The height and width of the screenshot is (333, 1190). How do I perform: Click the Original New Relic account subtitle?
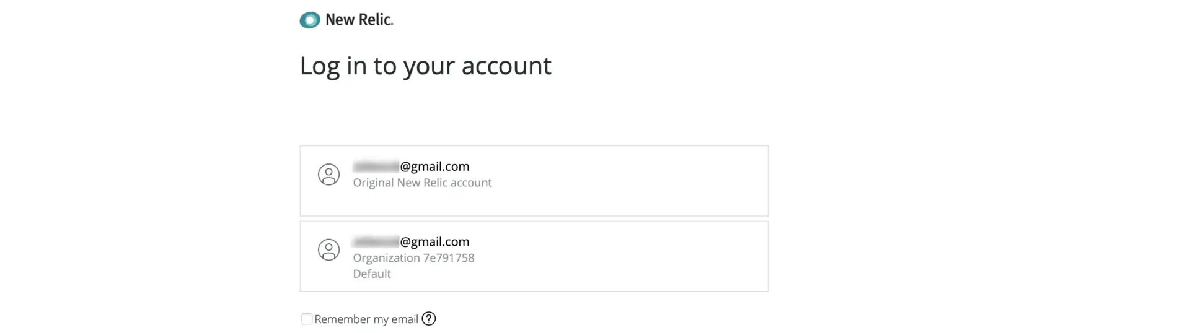pos(422,183)
